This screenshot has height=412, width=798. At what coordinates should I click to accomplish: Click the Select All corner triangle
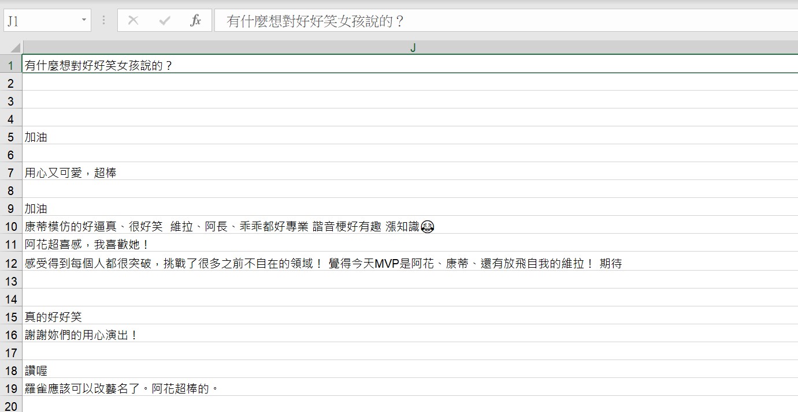(x=15, y=48)
